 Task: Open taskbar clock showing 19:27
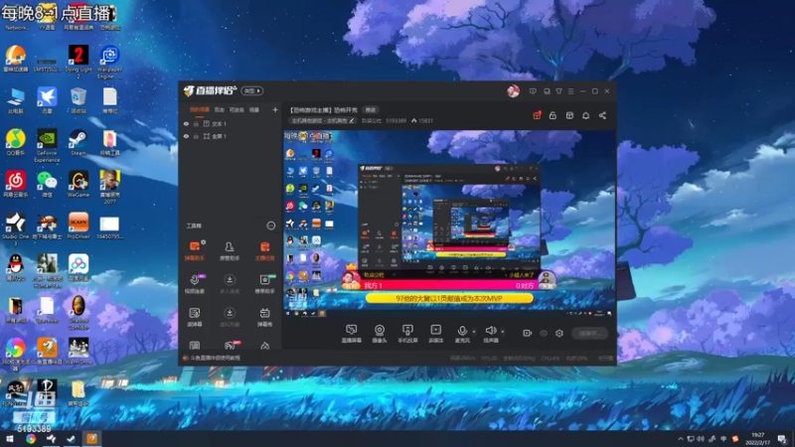click(x=758, y=439)
